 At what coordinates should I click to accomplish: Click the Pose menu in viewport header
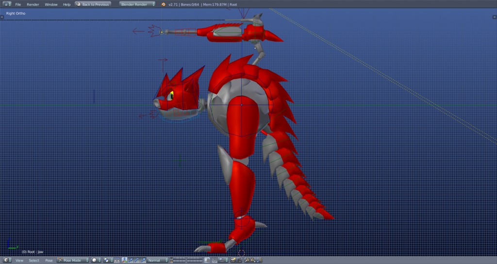(x=49, y=260)
